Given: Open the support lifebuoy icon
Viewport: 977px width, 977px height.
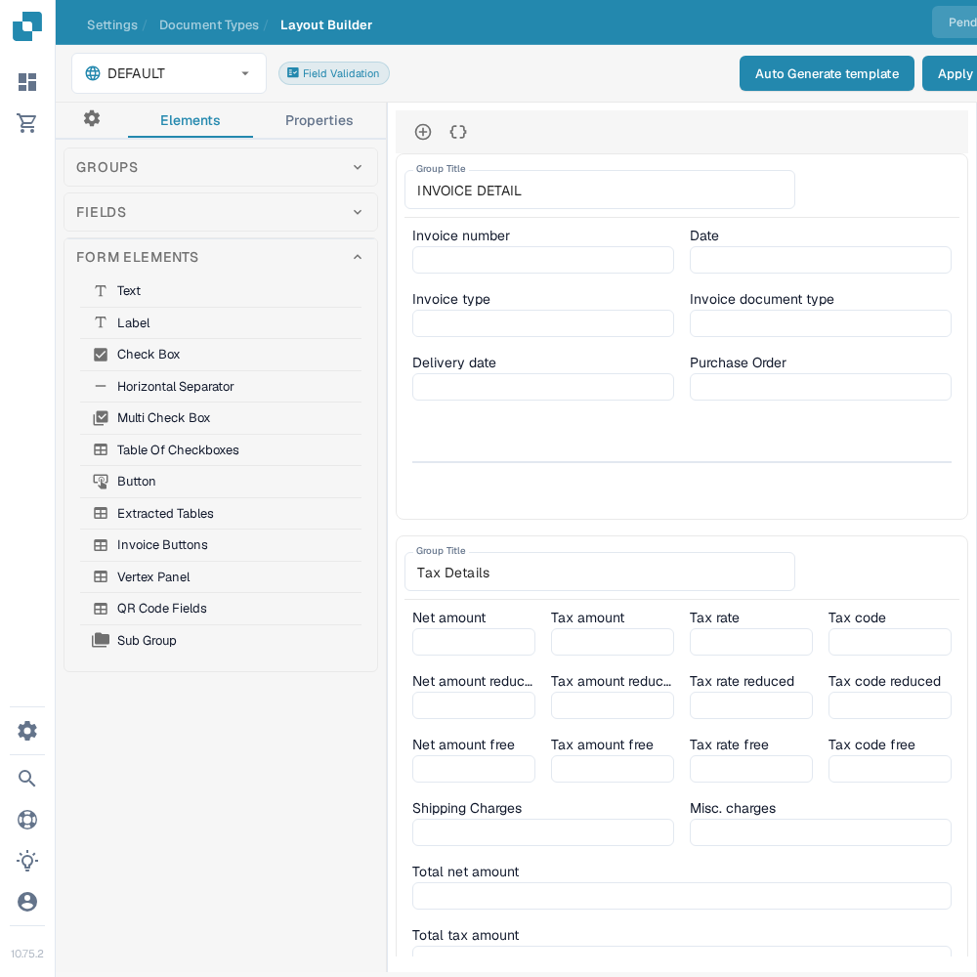Looking at the screenshot, I should coord(27,820).
